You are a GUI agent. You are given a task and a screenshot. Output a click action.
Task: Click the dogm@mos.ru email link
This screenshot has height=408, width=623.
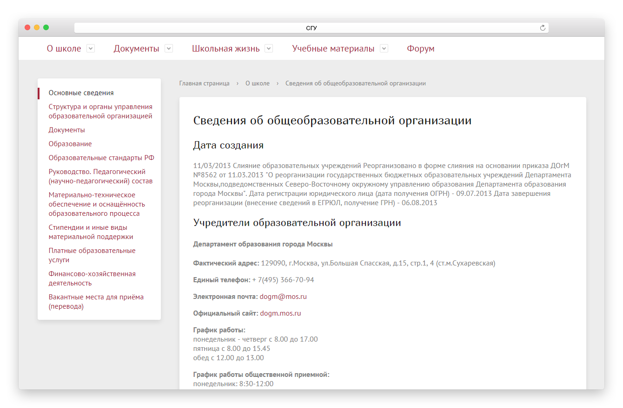pos(283,297)
